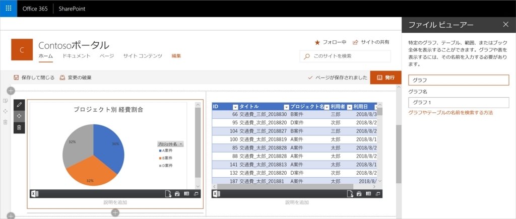Click the search magnifier icon
516x219 pixels.
(x=307, y=56)
